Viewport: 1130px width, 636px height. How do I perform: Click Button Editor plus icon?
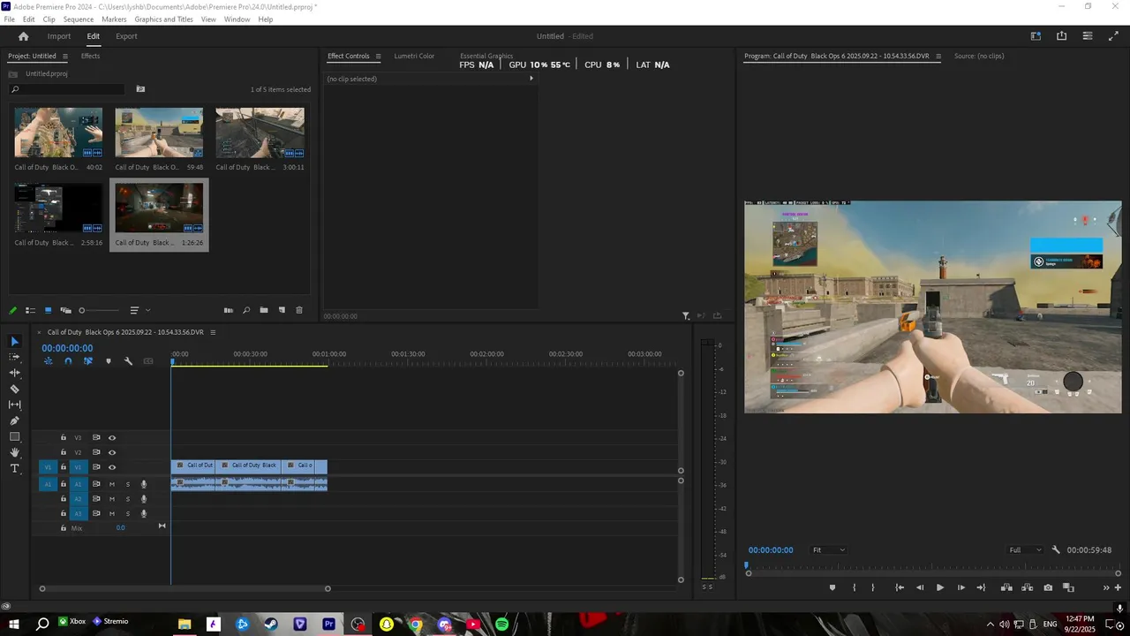[1119, 587]
